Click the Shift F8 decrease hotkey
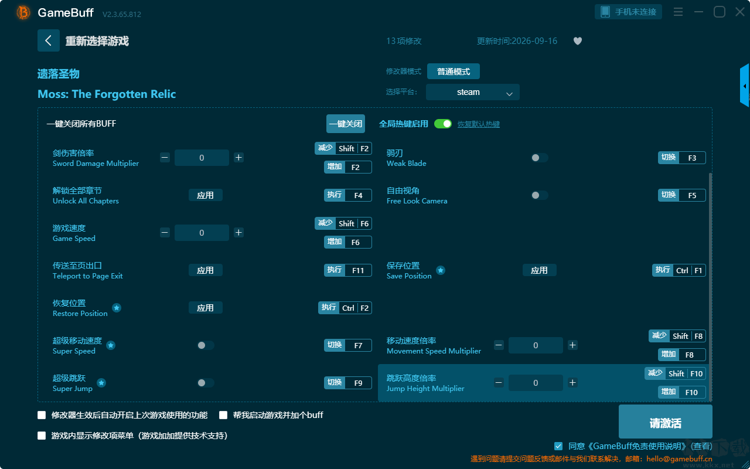Viewport: 750px width, 469px height. click(677, 336)
